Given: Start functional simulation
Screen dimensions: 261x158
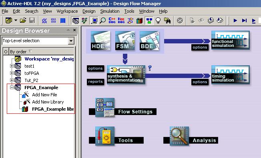Looking at the screenshot, I should (x=230, y=40).
